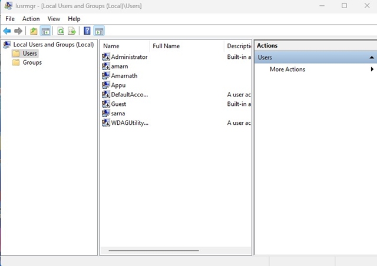This screenshot has width=377, height=266.
Task: Click the horizontal scrollbar in users list
Action: tap(154, 251)
